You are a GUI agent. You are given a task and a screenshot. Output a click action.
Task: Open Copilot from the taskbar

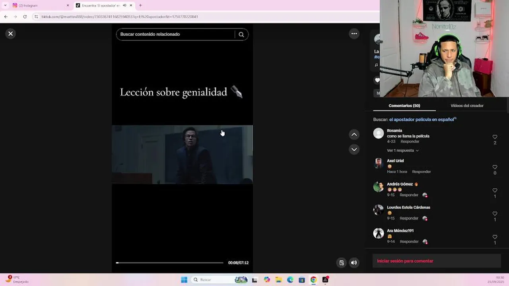(267, 280)
